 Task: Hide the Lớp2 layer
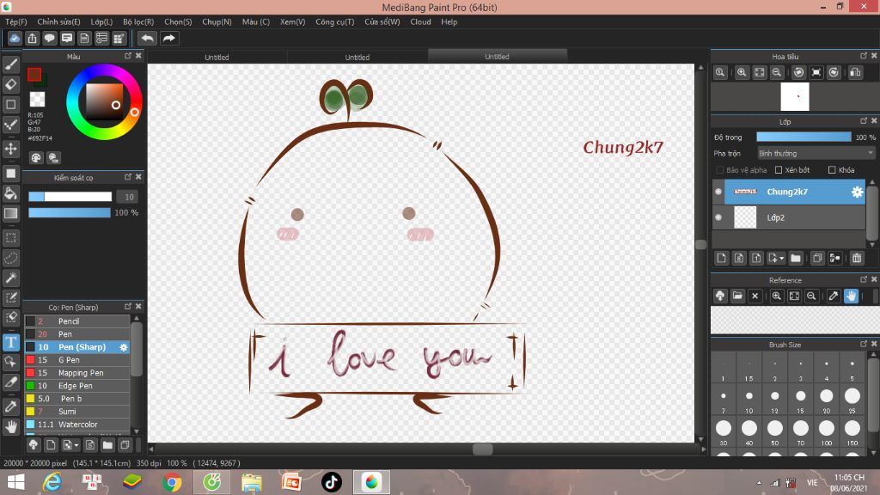coord(718,217)
